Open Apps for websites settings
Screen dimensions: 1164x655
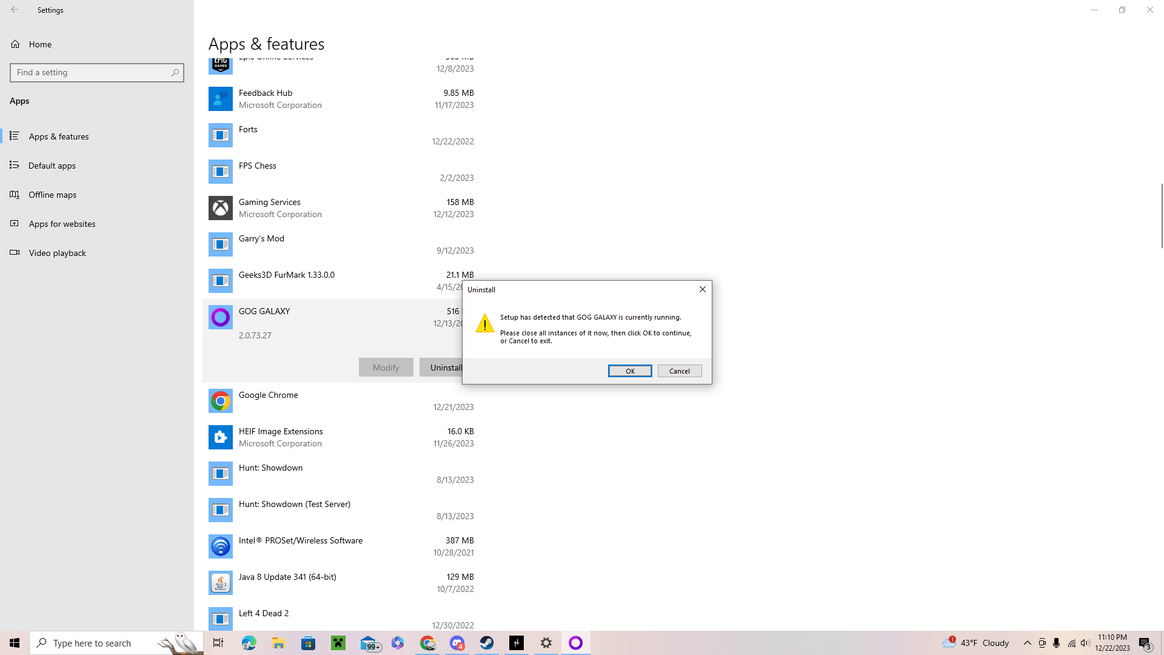[x=62, y=223]
